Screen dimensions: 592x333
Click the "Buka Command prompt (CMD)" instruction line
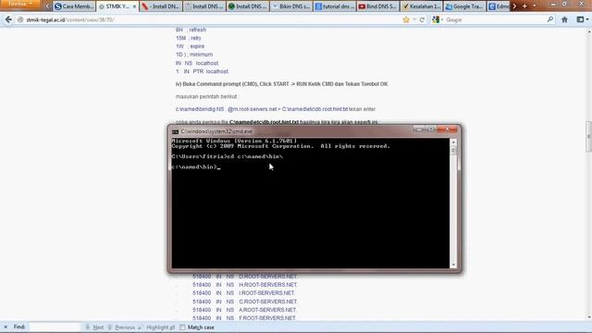coord(281,84)
